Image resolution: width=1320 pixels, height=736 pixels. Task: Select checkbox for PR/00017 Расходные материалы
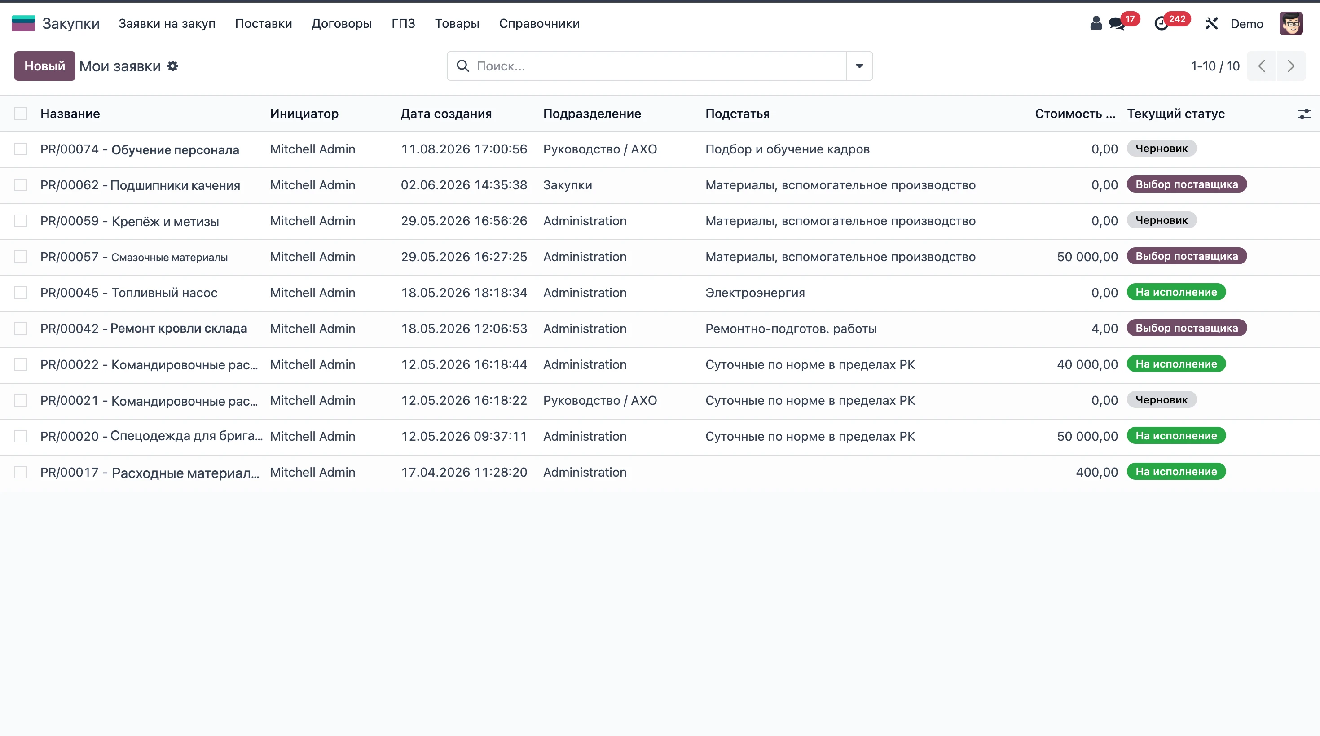point(21,472)
